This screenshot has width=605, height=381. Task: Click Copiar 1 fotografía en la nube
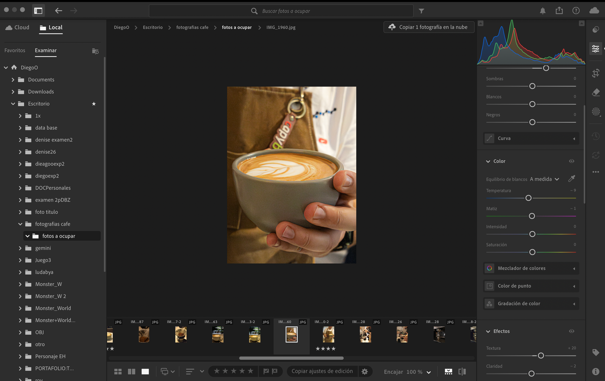pos(429,27)
